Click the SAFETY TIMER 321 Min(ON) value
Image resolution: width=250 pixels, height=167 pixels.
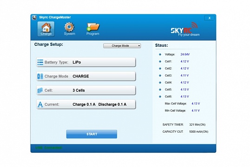point(197,125)
